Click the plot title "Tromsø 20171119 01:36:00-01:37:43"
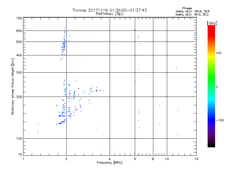231x173 pixels. (109, 10)
